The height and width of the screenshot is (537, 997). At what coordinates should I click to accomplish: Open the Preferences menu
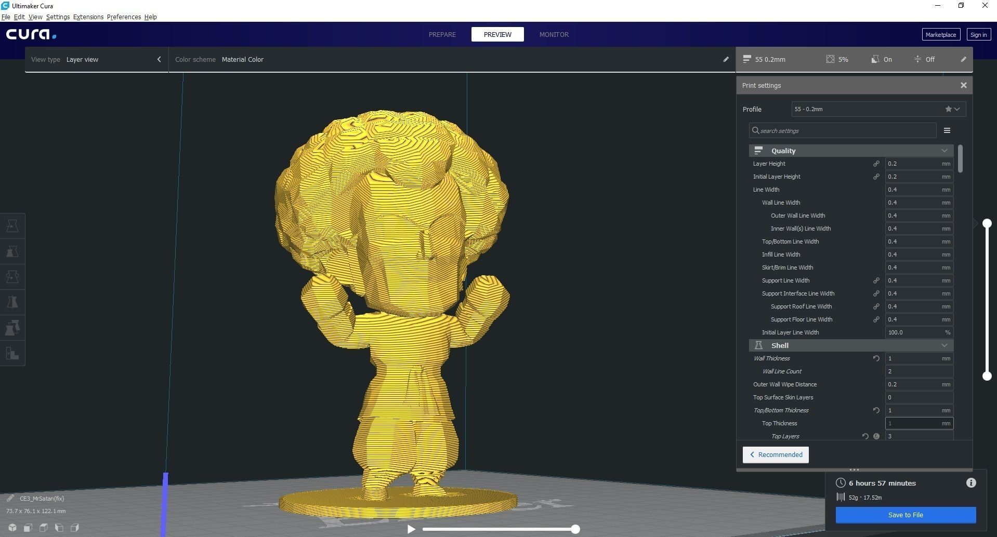tap(124, 17)
